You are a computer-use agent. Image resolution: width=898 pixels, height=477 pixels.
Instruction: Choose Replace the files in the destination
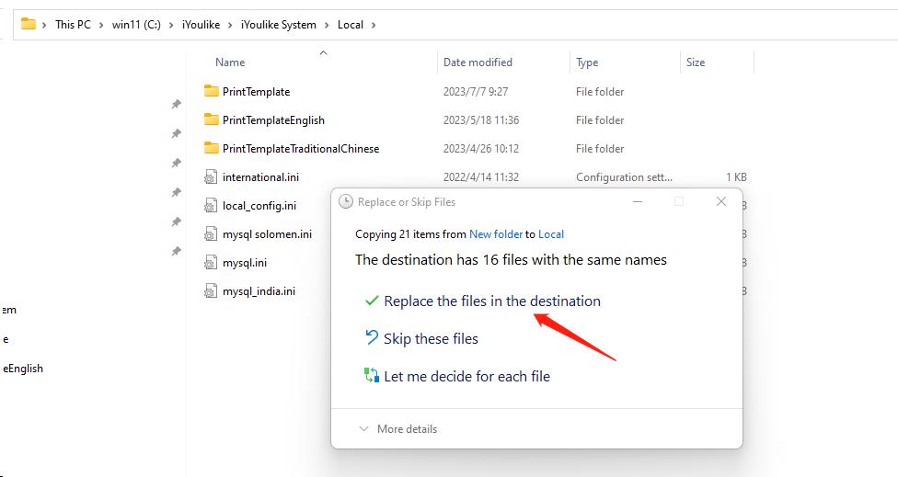coord(491,301)
